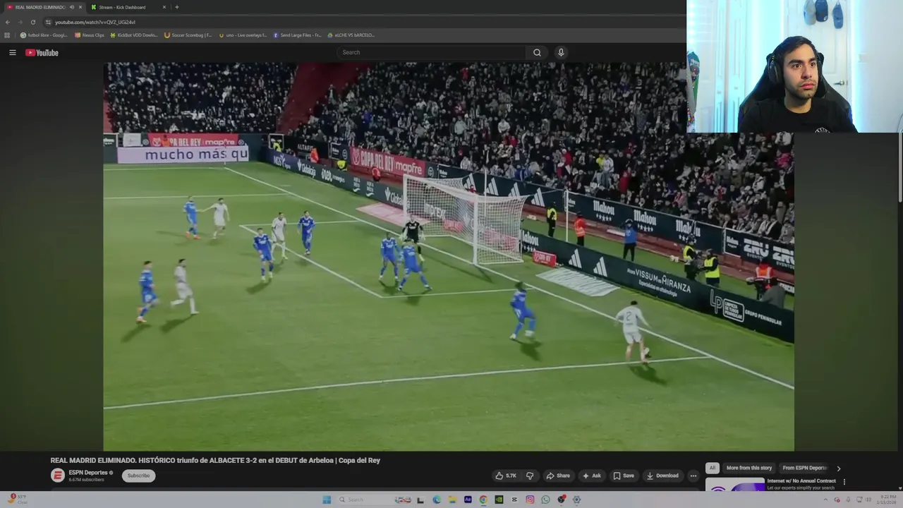View site information icon in address bar
This screenshot has width=903, height=508.
click(48, 22)
